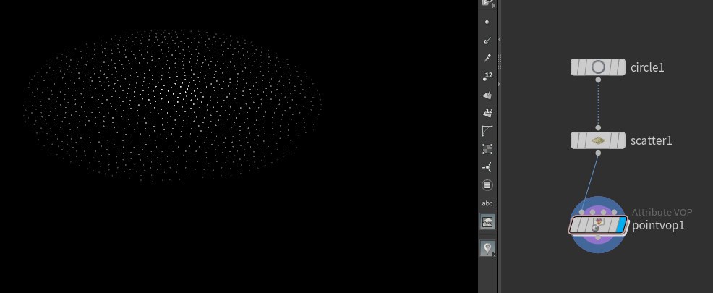Viewport: 713px width, 293px height.
Task: Click the scatter1 node icon
Action: [x=598, y=140]
